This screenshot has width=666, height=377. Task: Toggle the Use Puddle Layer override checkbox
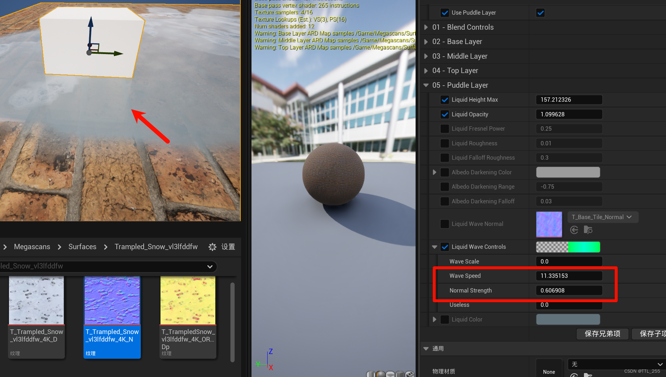click(445, 13)
